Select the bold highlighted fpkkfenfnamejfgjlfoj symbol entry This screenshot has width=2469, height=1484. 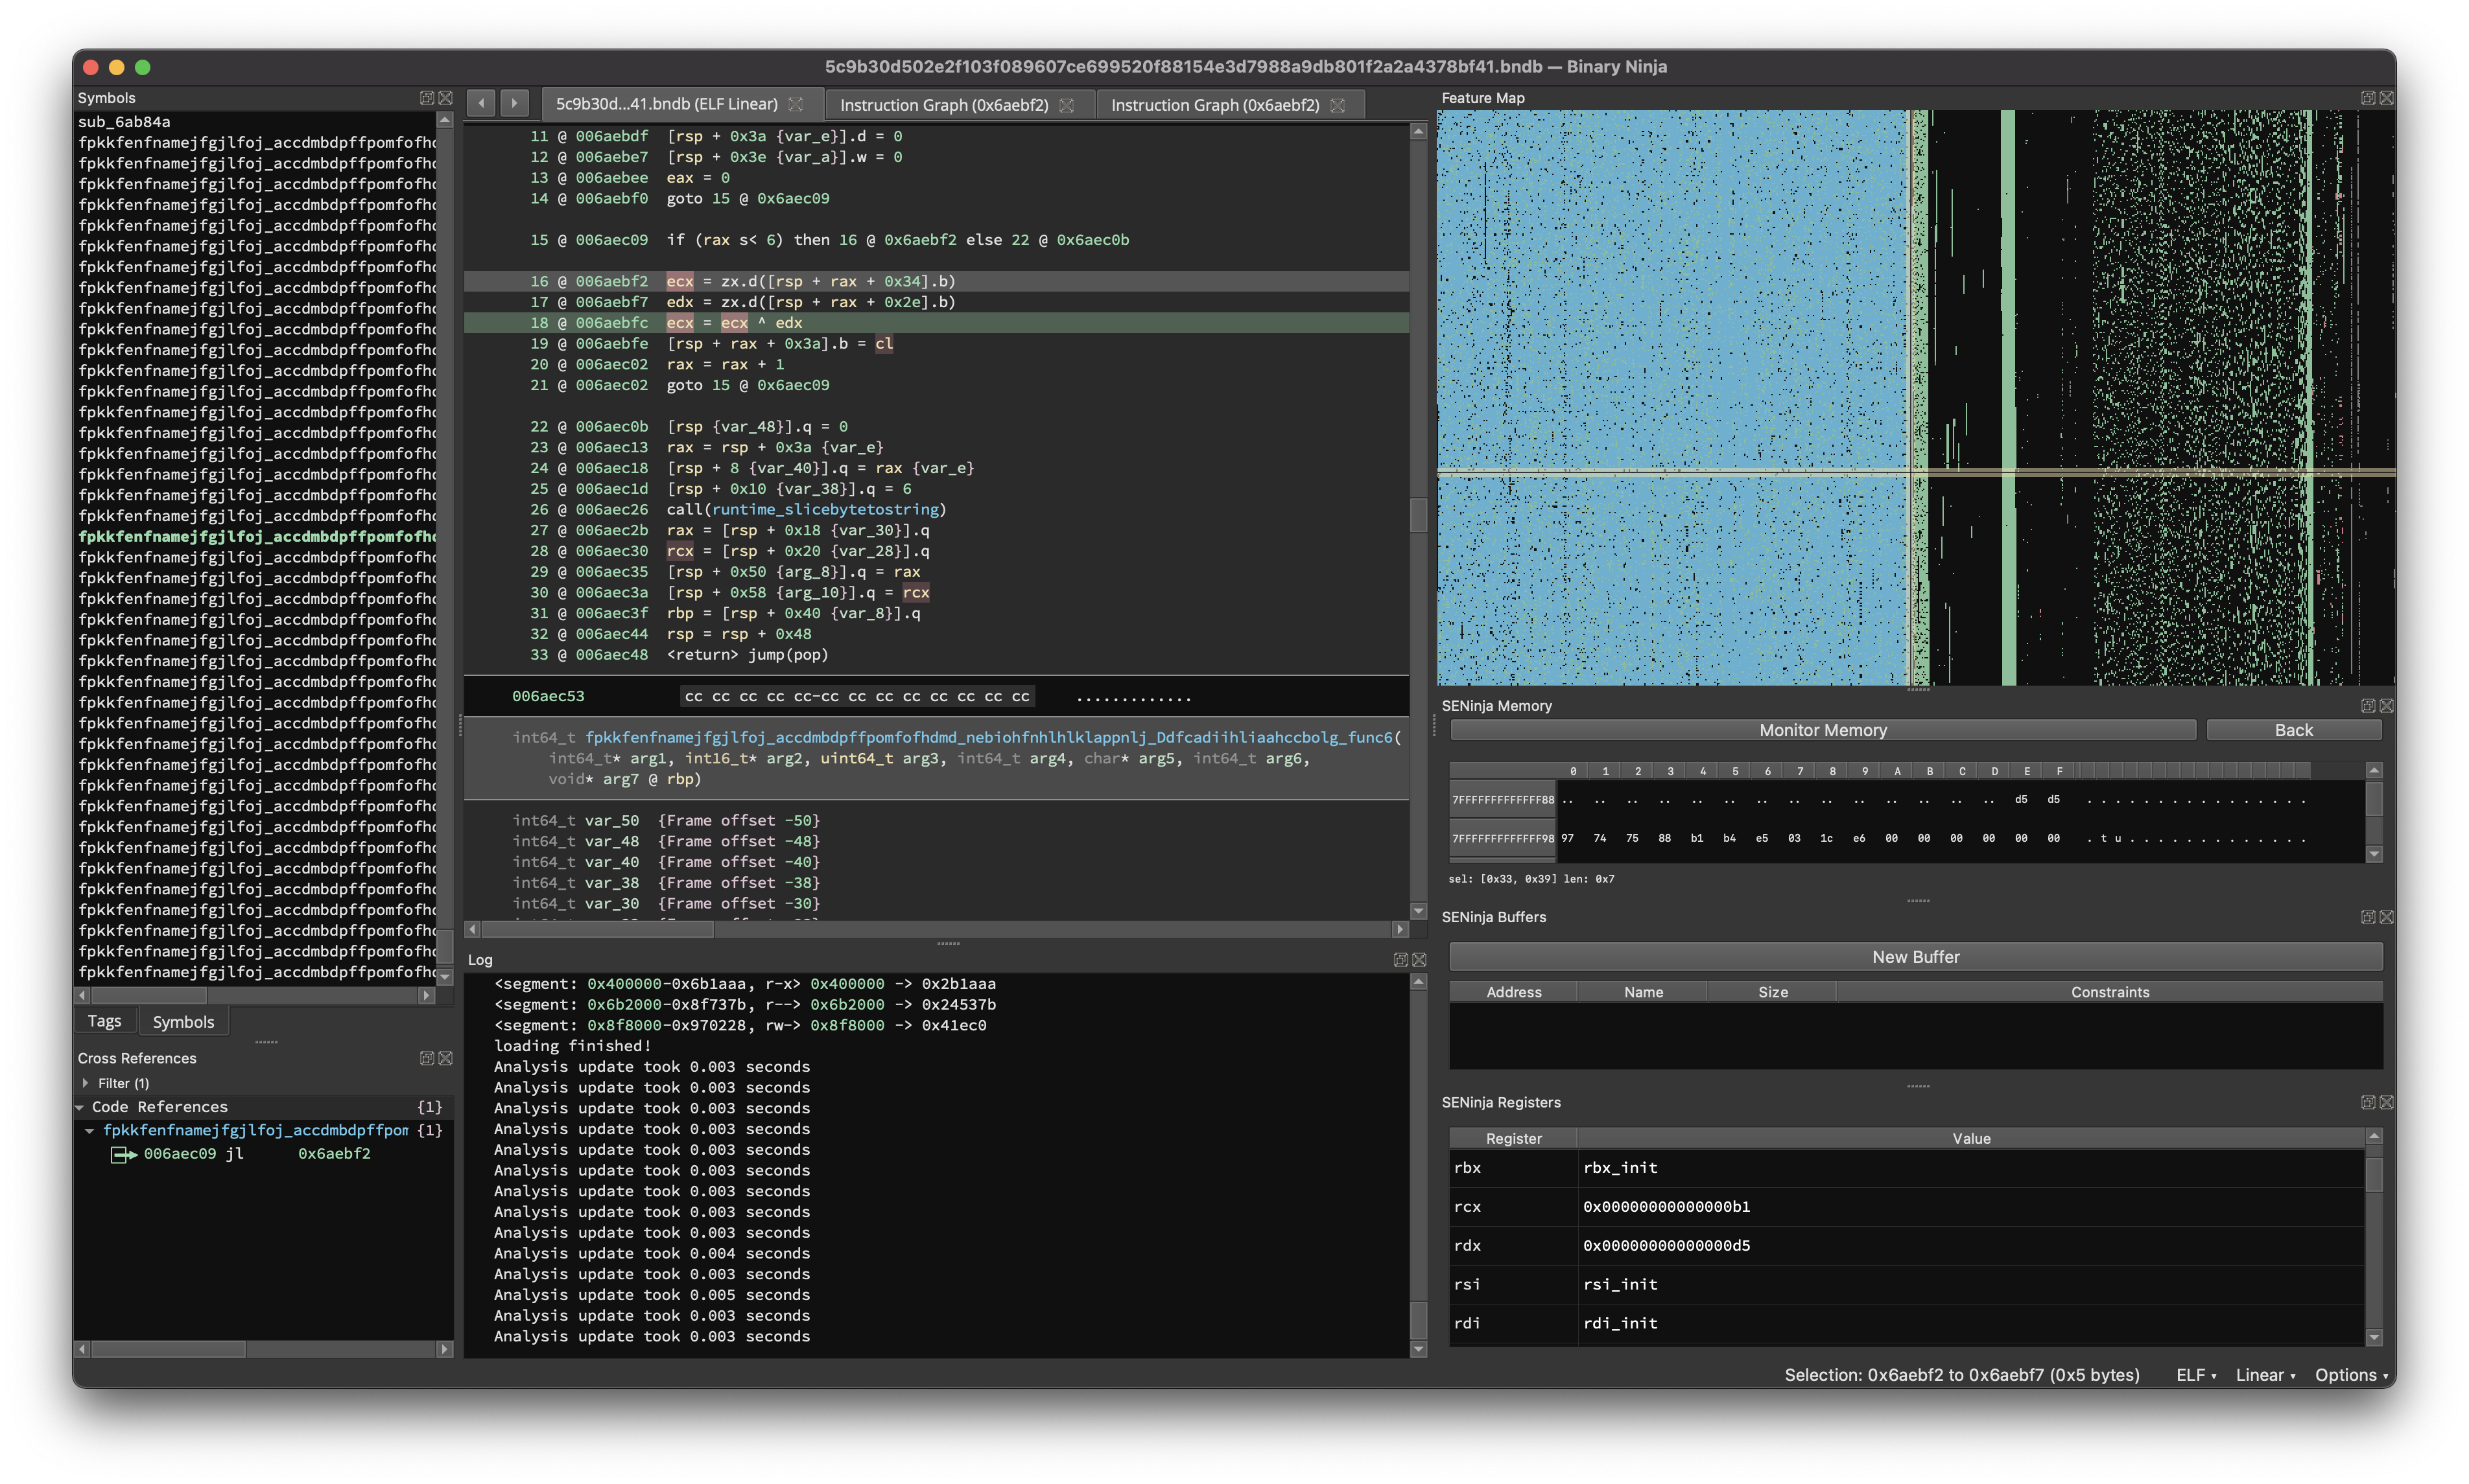click(x=256, y=537)
